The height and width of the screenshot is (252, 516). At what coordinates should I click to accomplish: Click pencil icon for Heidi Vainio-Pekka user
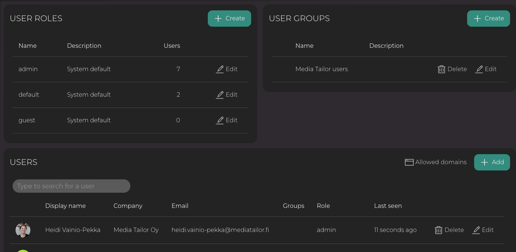pyautogui.click(x=476, y=230)
